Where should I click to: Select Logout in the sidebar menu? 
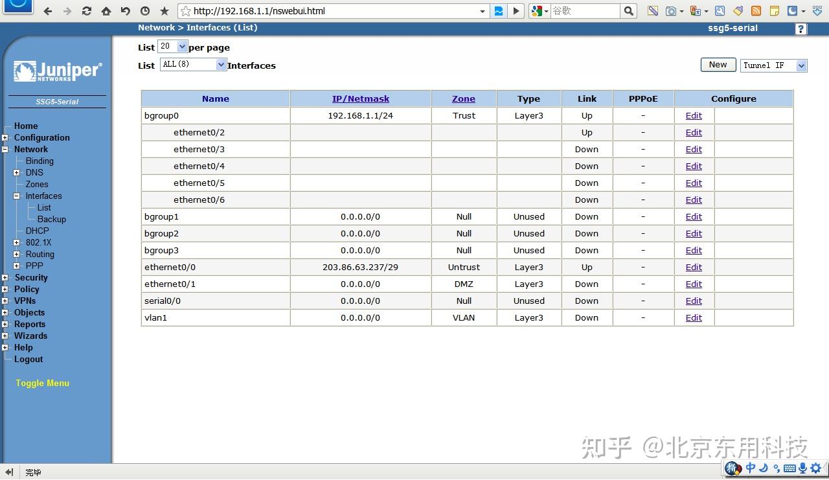(28, 359)
